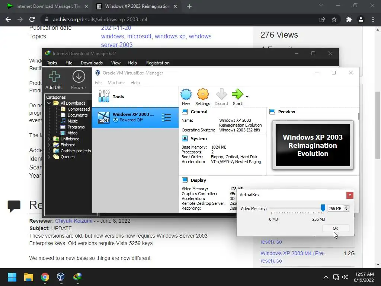Select the Compressed category folder
The height and width of the screenshot is (286, 381).
(75, 109)
